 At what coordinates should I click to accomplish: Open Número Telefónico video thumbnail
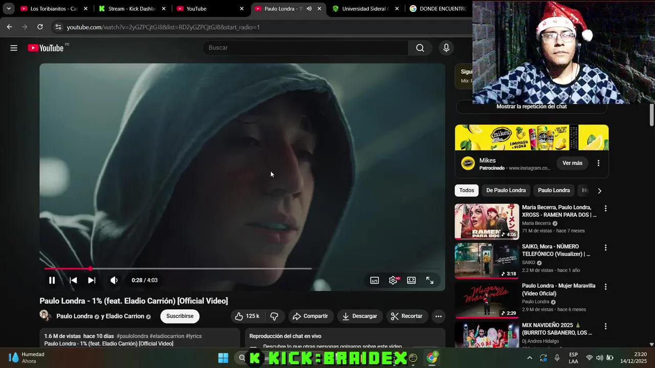point(487,261)
